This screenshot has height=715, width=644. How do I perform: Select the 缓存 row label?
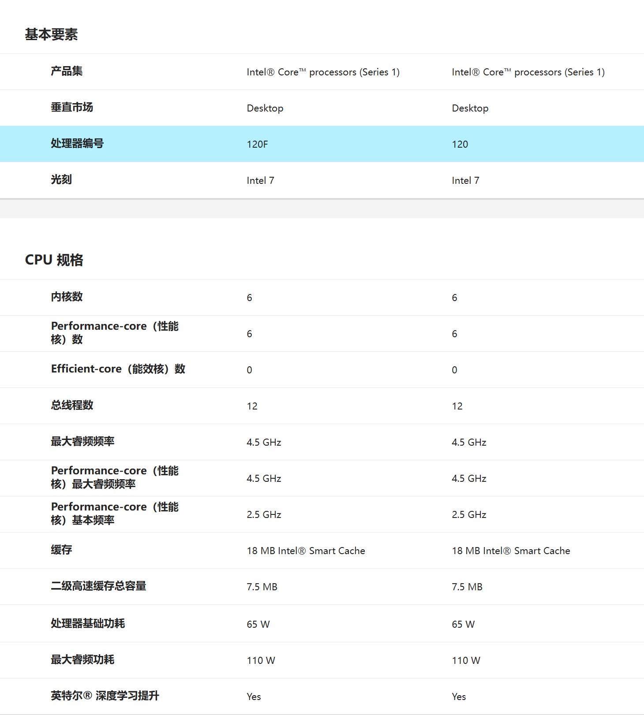[61, 550]
